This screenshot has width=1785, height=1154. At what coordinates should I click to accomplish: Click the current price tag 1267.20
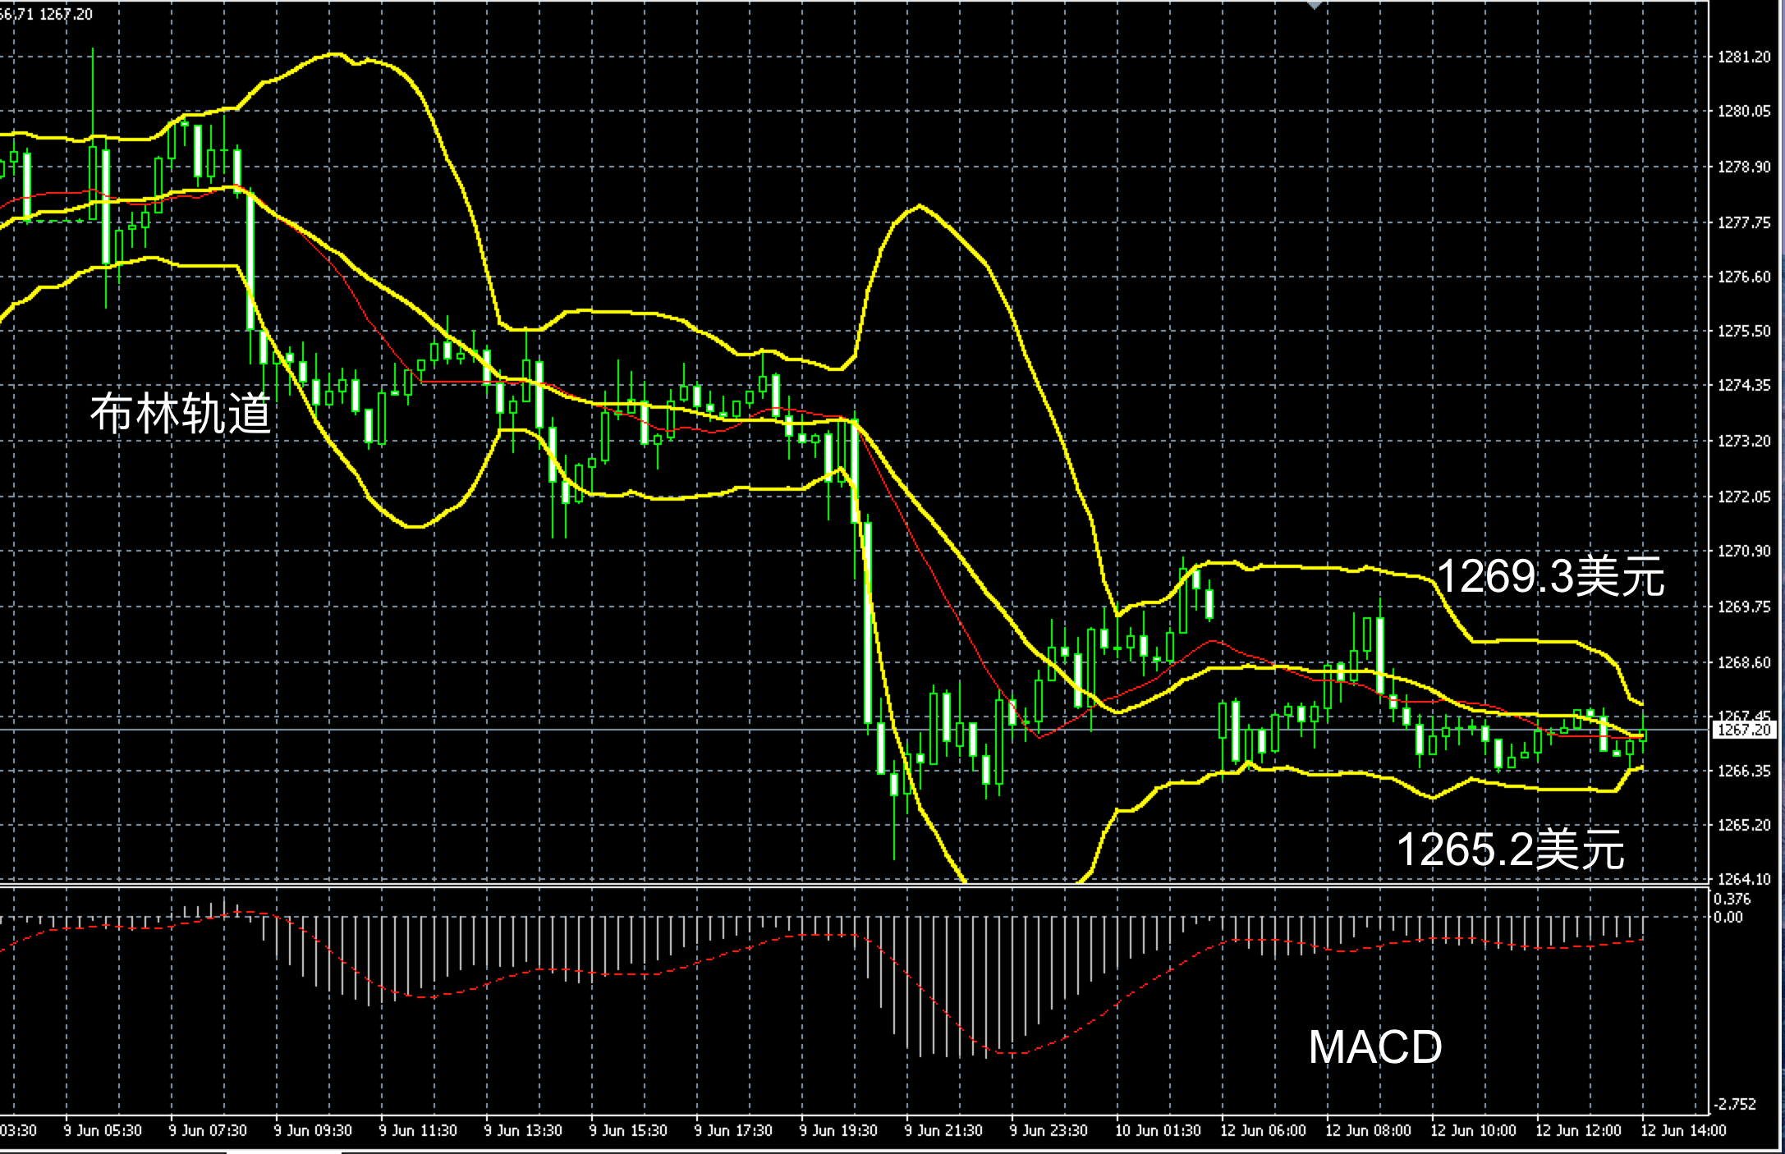tap(1744, 730)
